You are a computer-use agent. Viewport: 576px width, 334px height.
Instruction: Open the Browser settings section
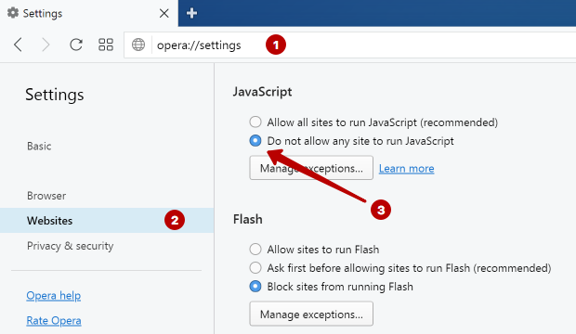[x=46, y=196]
